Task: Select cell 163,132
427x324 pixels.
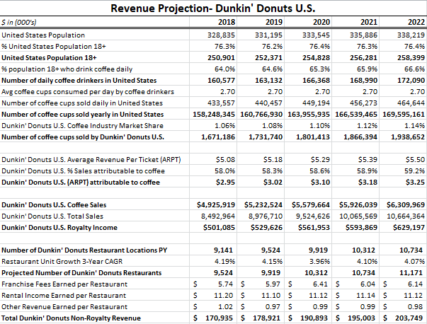Action: point(268,81)
